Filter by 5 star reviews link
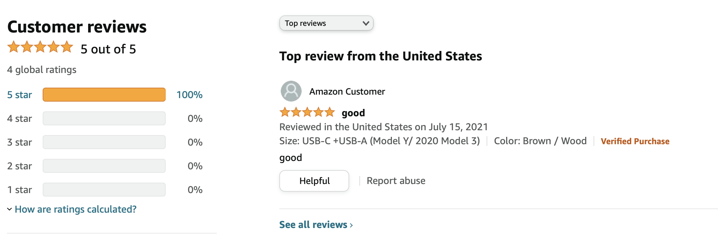 20,95
